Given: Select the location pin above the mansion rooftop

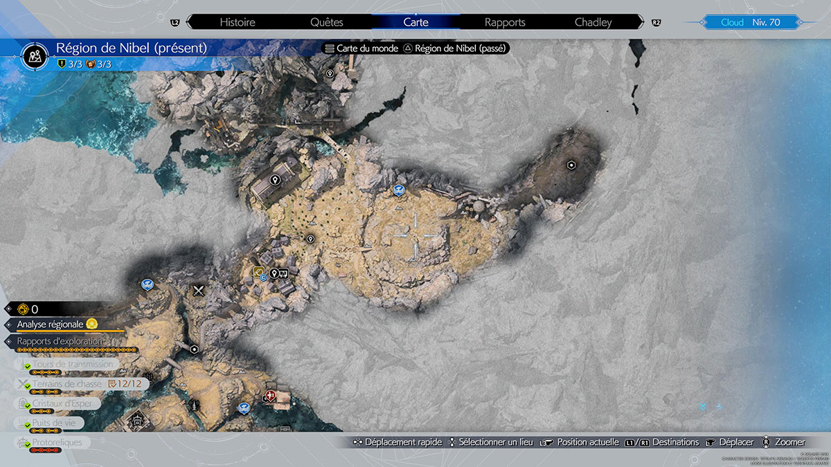Looking at the screenshot, I should [x=274, y=179].
